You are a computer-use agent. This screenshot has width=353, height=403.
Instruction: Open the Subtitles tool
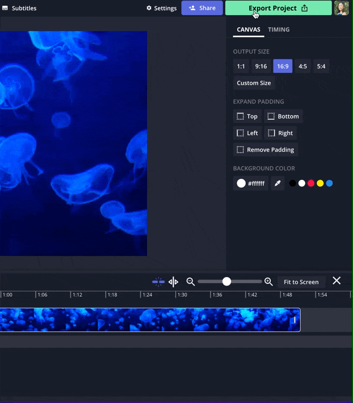click(x=19, y=8)
